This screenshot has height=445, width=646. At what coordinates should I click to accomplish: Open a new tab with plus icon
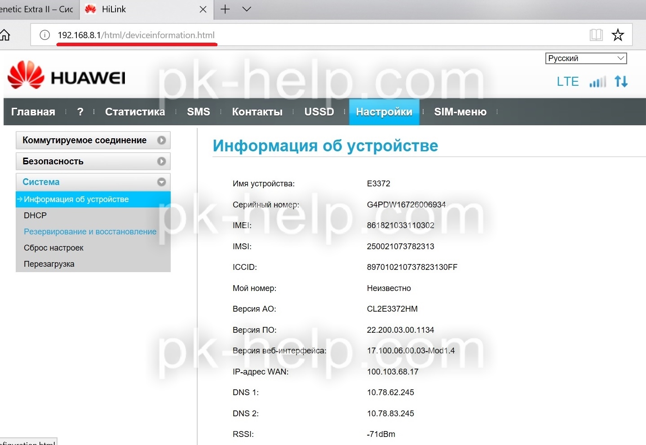pos(225,9)
